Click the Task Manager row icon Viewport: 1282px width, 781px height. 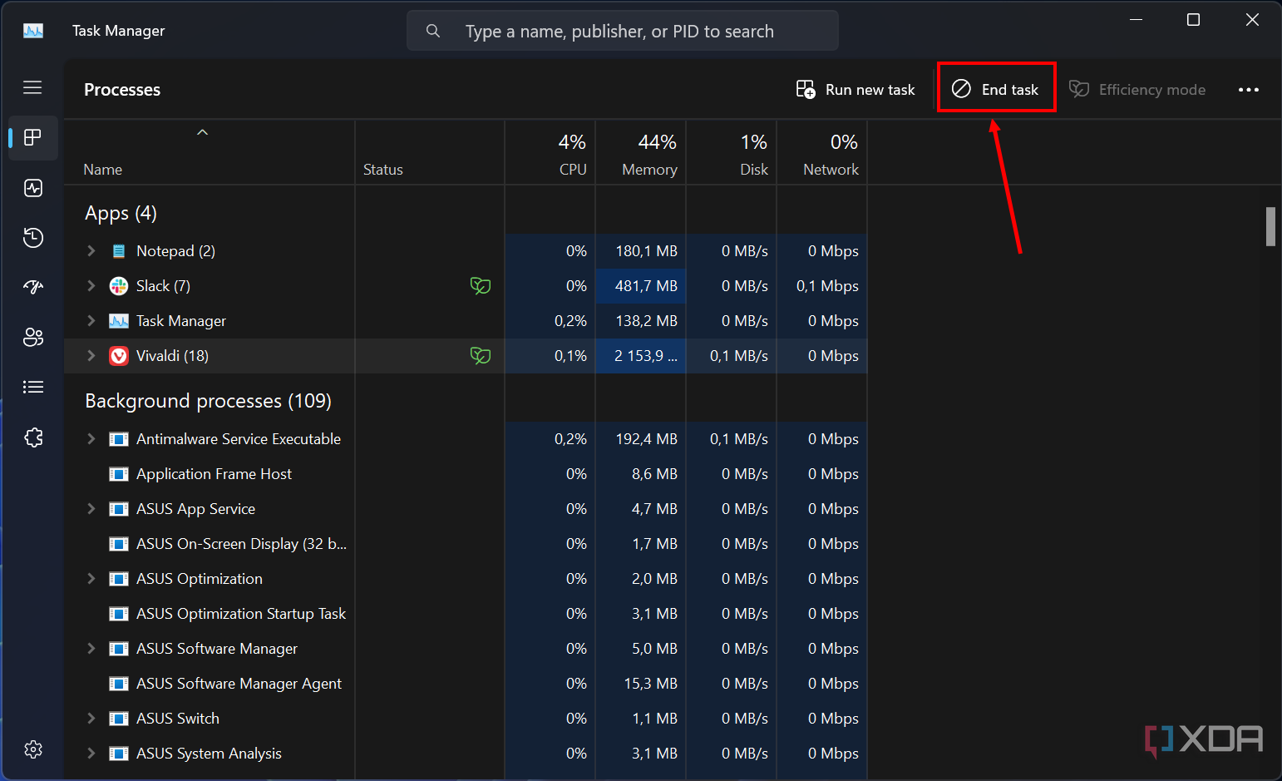pos(119,321)
